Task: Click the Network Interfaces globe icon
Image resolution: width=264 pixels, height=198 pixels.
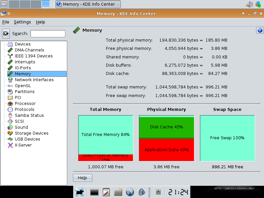Action: pos(10,80)
